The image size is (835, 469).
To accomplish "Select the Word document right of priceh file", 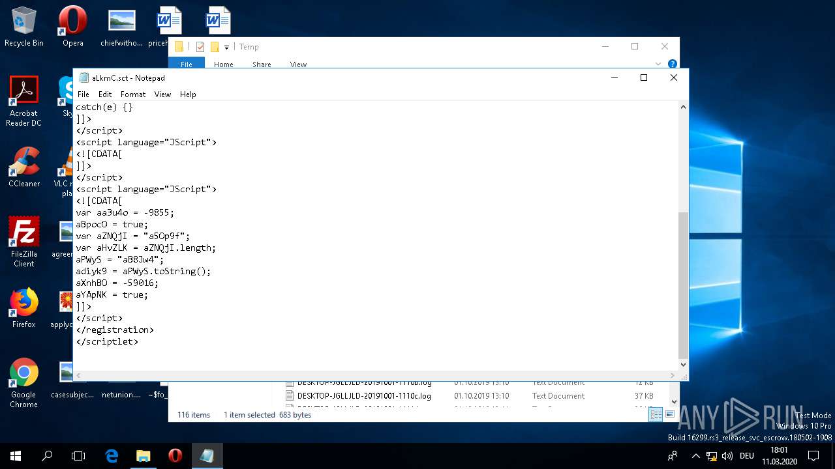I will (x=218, y=21).
